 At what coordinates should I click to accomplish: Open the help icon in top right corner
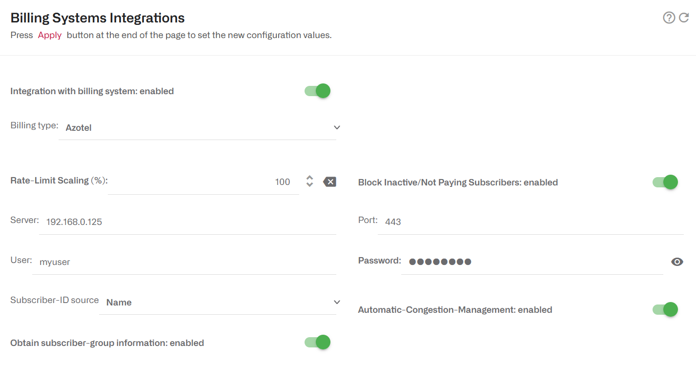(x=669, y=18)
